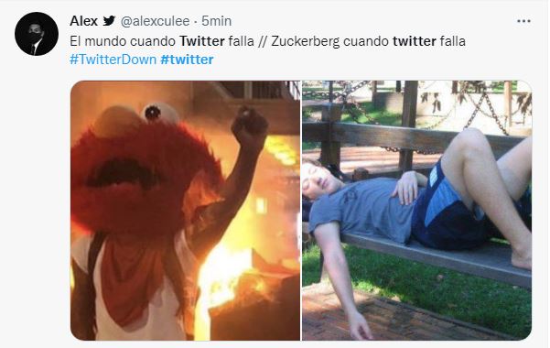Open the sleeping-on-bench photo
The width and height of the screenshot is (550, 348).
pyautogui.click(x=416, y=211)
